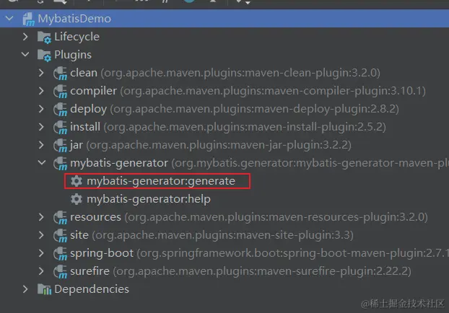Select the site plugin entry
This screenshot has width=449, height=313.
tap(212, 235)
